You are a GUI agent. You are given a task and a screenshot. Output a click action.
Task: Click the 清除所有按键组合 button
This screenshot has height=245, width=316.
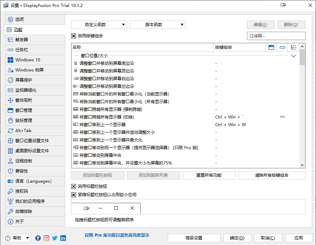tap(272, 175)
